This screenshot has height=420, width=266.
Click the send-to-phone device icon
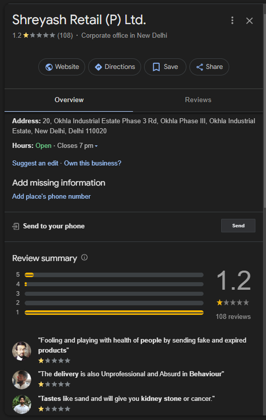tap(16, 226)
